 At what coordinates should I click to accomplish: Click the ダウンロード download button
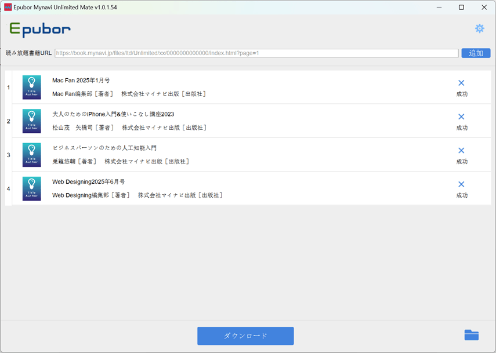(245, 336)
